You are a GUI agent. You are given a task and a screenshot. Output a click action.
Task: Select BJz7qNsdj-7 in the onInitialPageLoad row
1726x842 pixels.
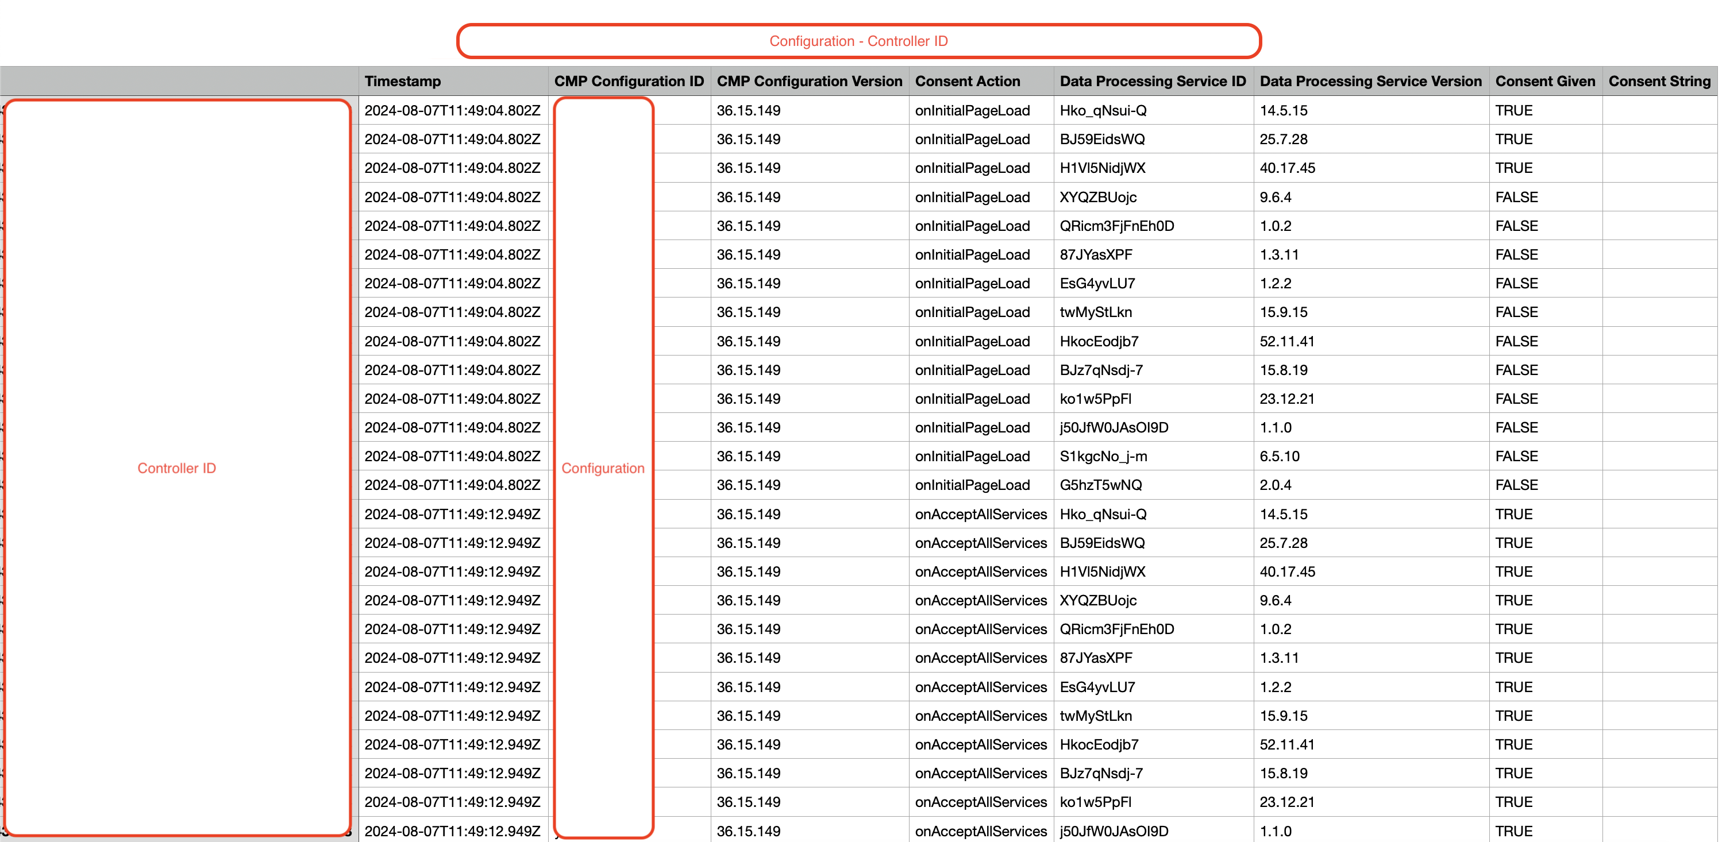point(1101,370)
